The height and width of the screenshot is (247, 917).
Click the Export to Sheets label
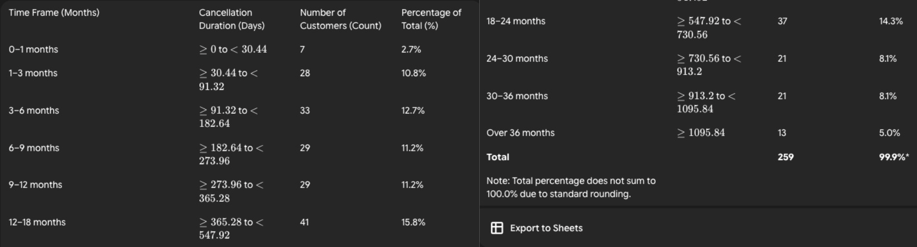546,228
